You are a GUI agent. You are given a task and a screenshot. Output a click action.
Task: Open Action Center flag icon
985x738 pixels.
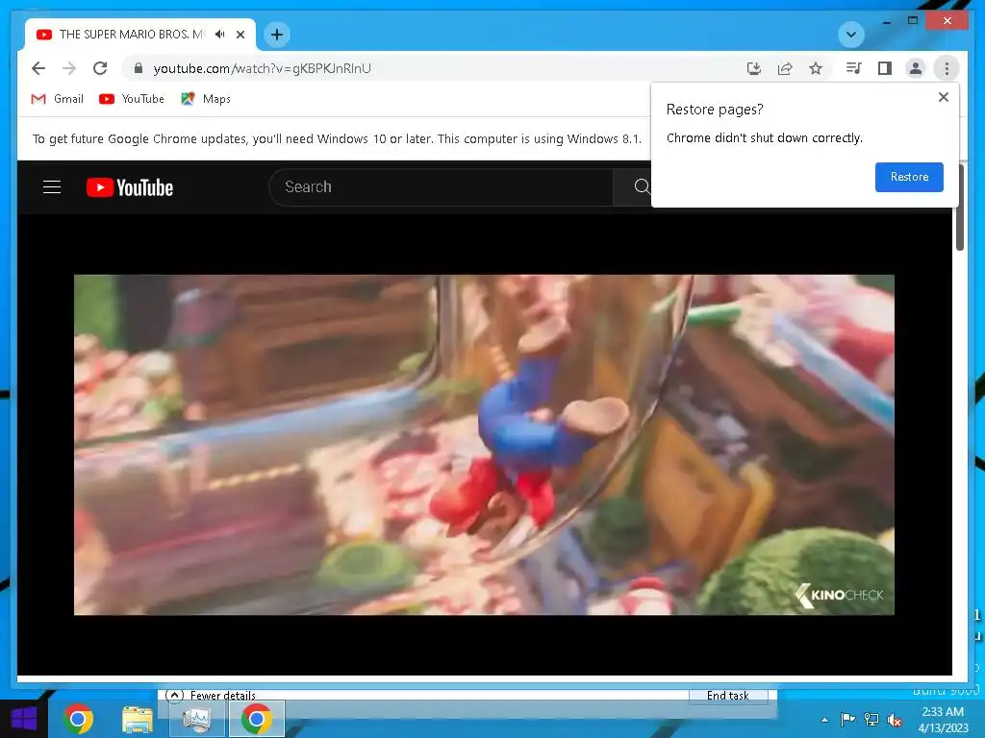[x=847, y=720]
